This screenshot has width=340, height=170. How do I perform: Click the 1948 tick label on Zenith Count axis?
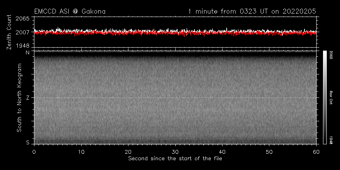pyautogui.click(x=23, y=46)
